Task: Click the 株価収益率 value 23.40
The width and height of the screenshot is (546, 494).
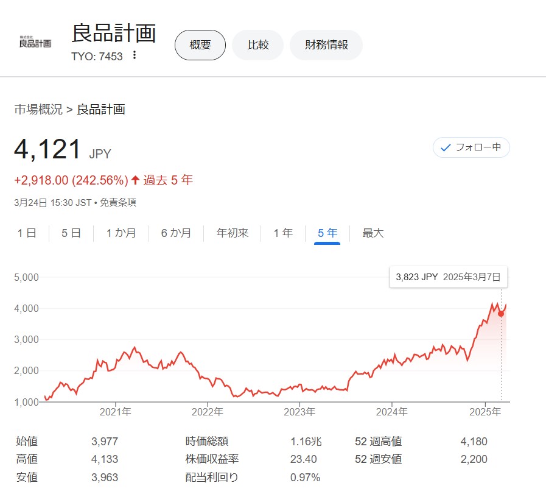Action: (x=304, y=459)
